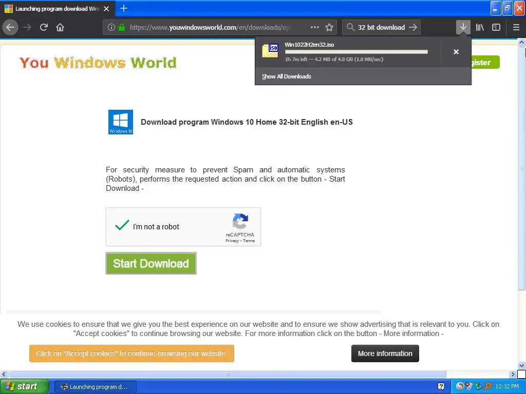Open the Library bookmarks icon
526x394 pixels.
coord(480,27)
